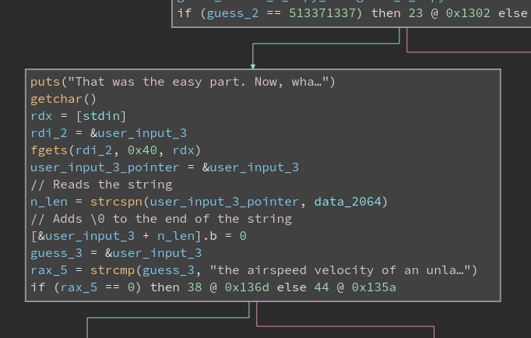Follow the 0x1302 branch target address

click(x=468, y=13)
